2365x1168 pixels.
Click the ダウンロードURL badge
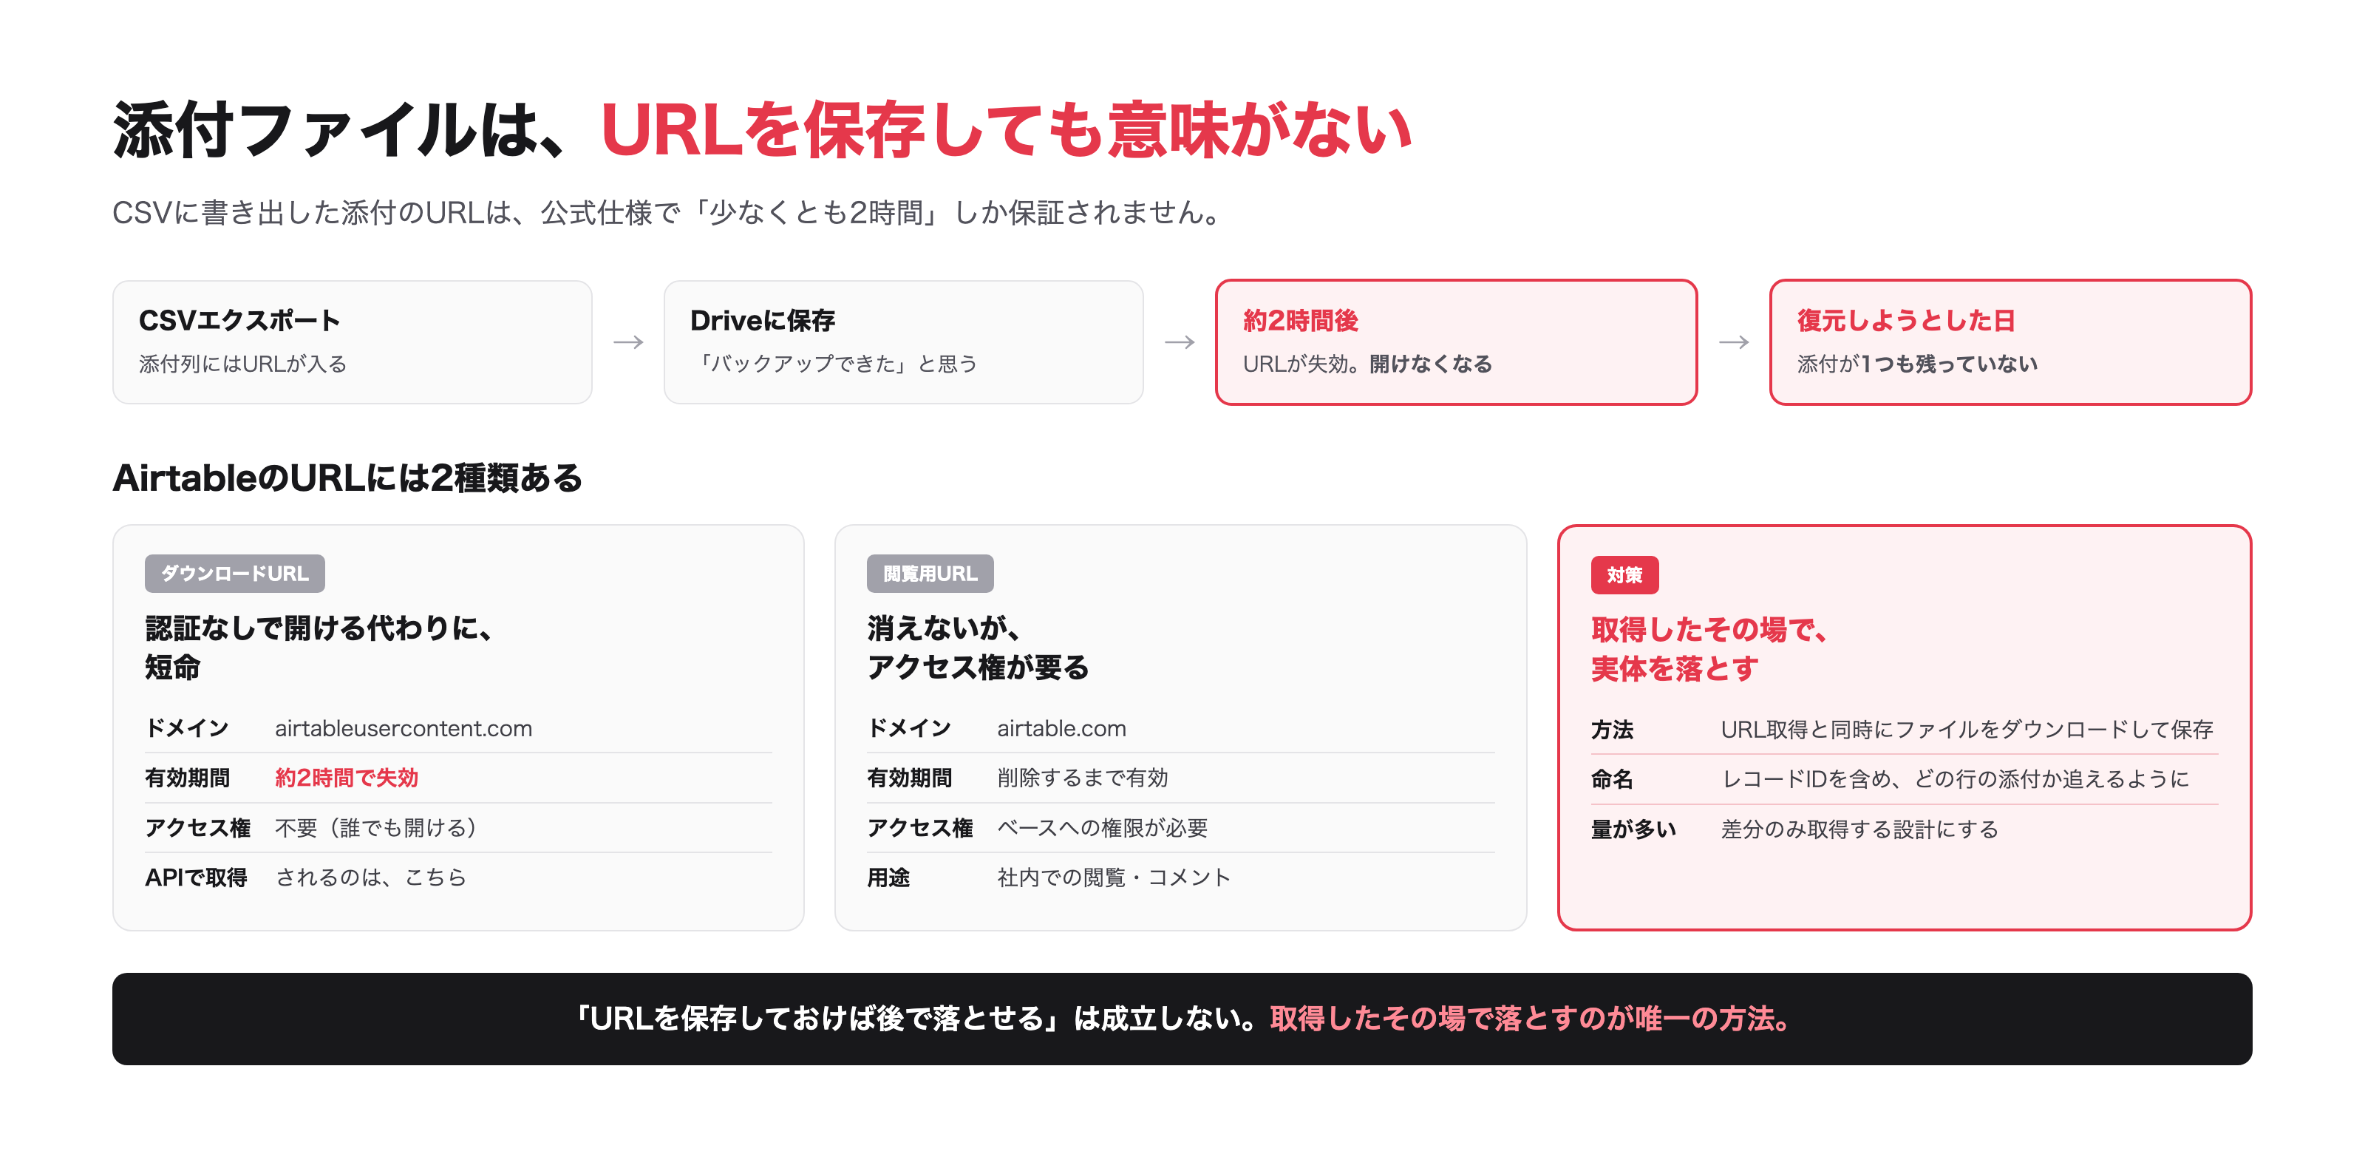tap(235, 573)
